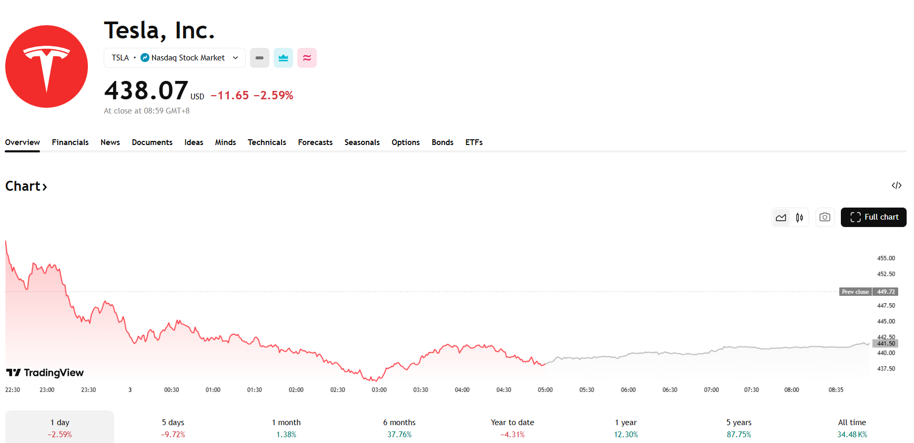The width and height of the screenshot is (914, 443).
Task: Click the 455.00 price axis label
Action: (886, 258)
